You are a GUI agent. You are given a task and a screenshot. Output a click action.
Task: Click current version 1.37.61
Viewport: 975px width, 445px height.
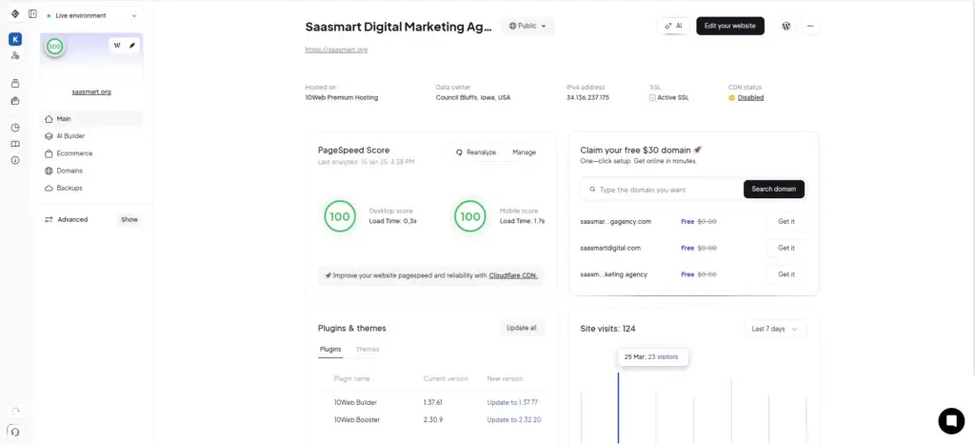click(x=433, y=403)
